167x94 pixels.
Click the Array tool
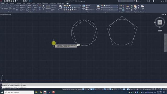click(x=35, y=10)
